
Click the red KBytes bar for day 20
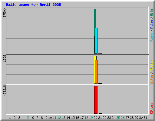click(x=96, y=100)
